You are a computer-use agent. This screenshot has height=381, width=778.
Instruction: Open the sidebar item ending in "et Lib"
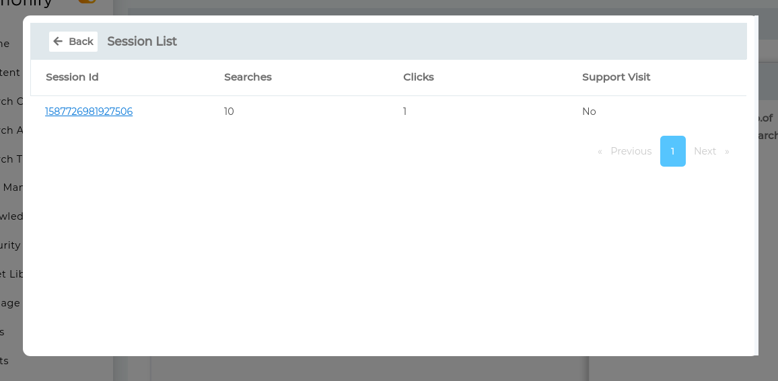click(12, 274)
